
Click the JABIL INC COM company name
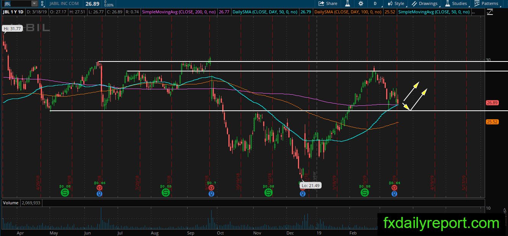pos(65,3)
